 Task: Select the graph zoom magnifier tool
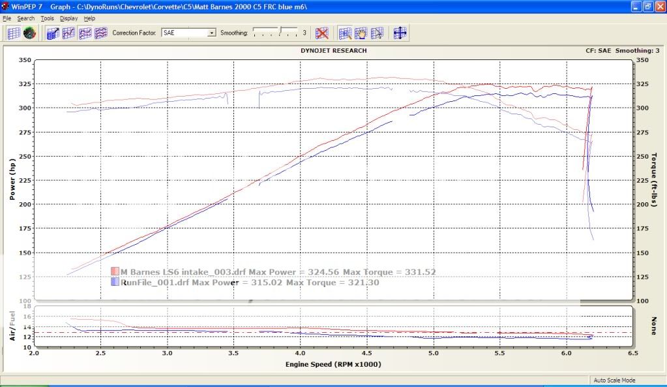click(x=346, y=33)
